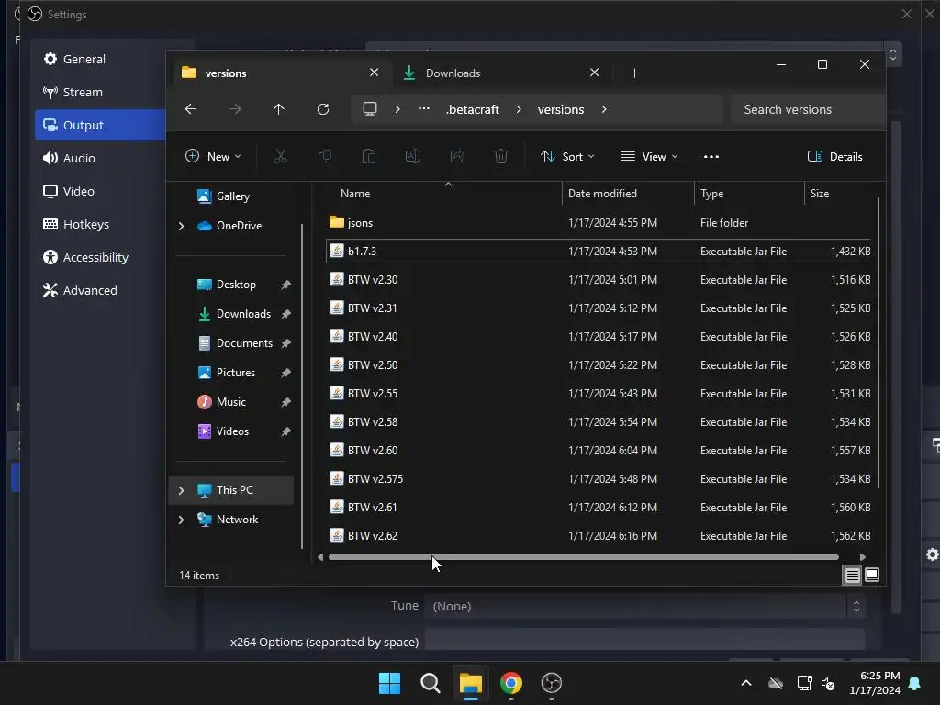Click the Cut icon in Explorer toolbar

click(x=281, y=156)
